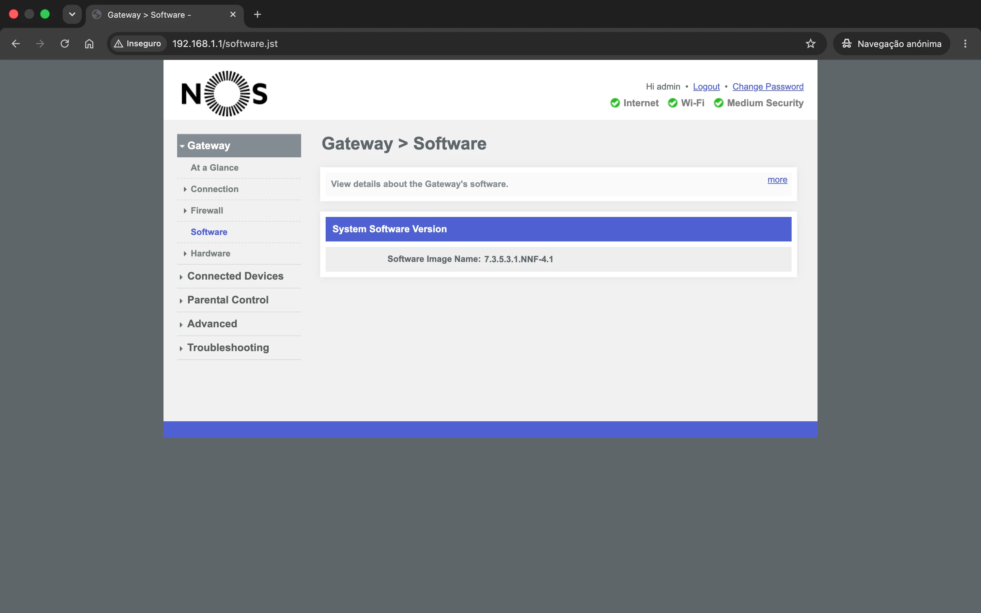This screenshot has width=981, height=613.
Task: Open the browser home page
Action: 89,43
